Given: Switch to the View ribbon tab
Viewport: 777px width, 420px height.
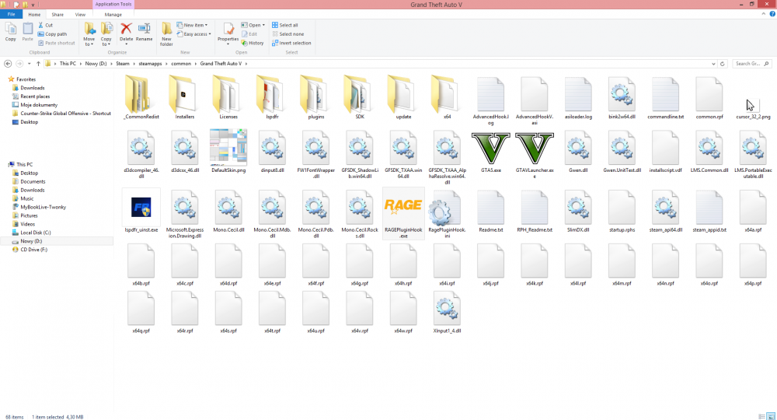Looking at the screenshot, I should click(x=80, y=14).
